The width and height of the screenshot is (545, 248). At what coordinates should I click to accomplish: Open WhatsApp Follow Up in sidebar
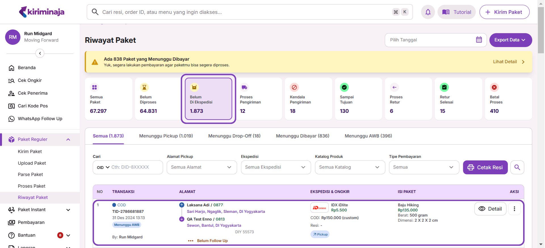[40, 119]
